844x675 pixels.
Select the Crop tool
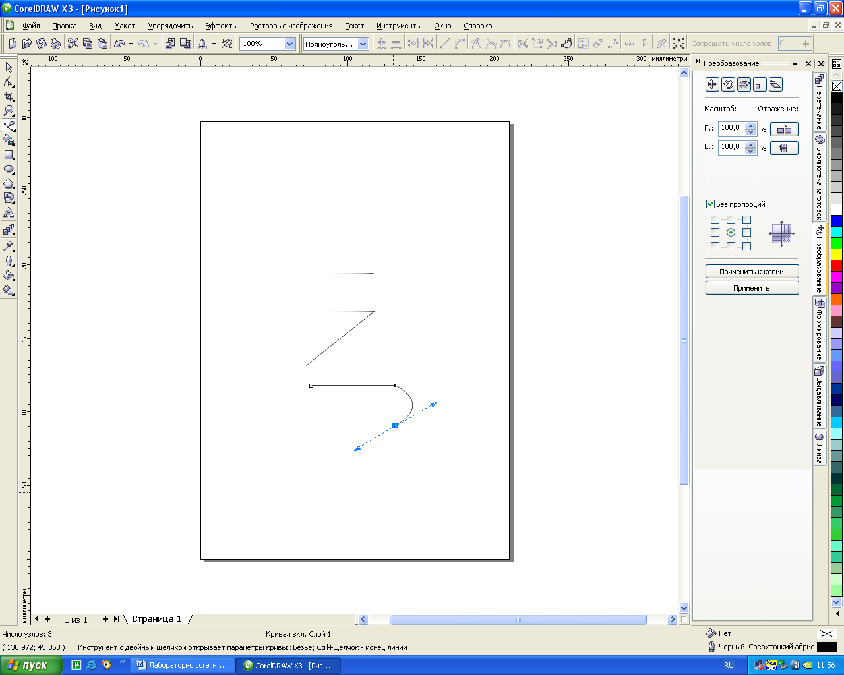coord(9,96)
